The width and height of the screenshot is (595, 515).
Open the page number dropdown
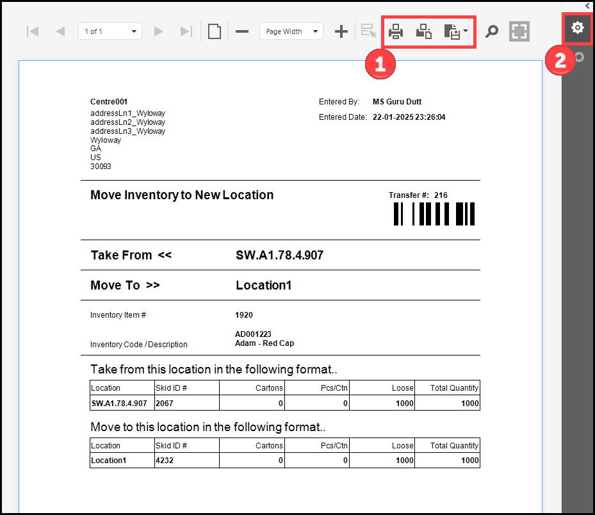coord(134,31)
